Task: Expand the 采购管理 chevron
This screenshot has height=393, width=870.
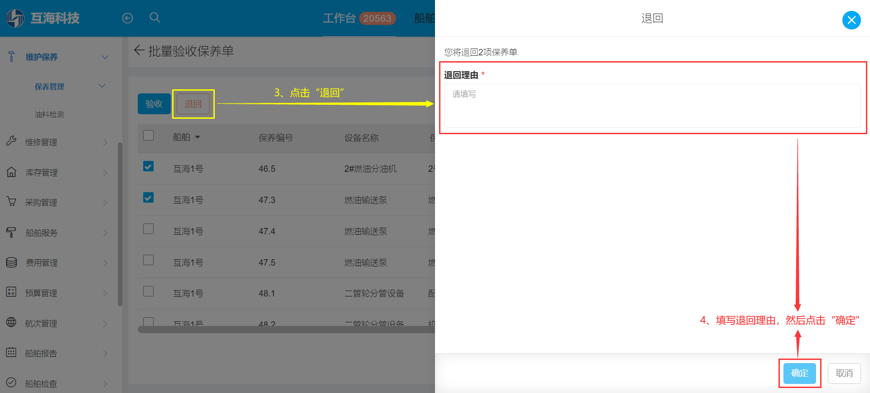Action: click(x=105, y=203)
